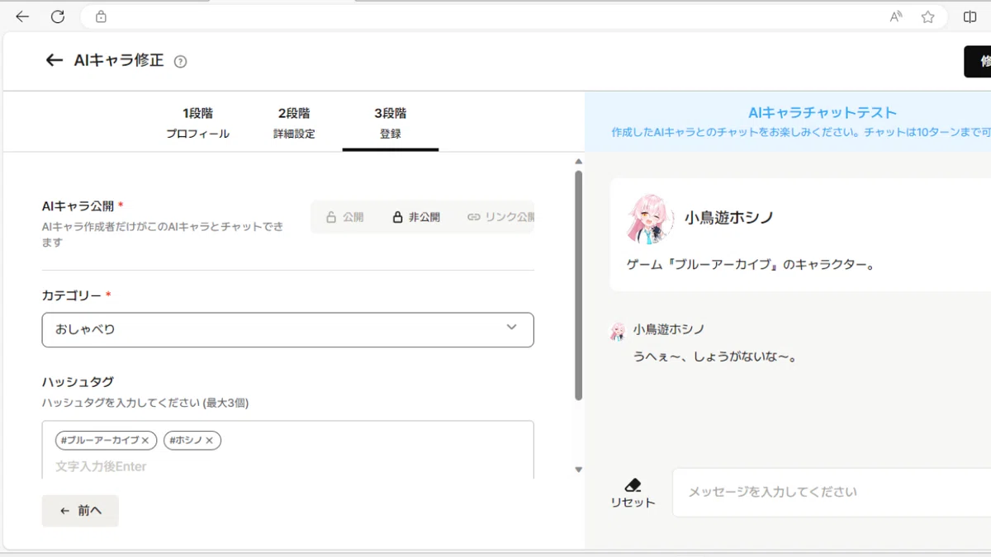Screen dimensions: 991x557
Task: Click the リセット eraser icon
Action: point(633,485)
